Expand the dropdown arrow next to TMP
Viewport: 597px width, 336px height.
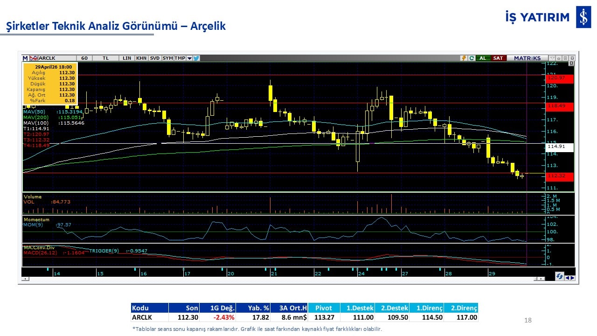click(189, 58)
